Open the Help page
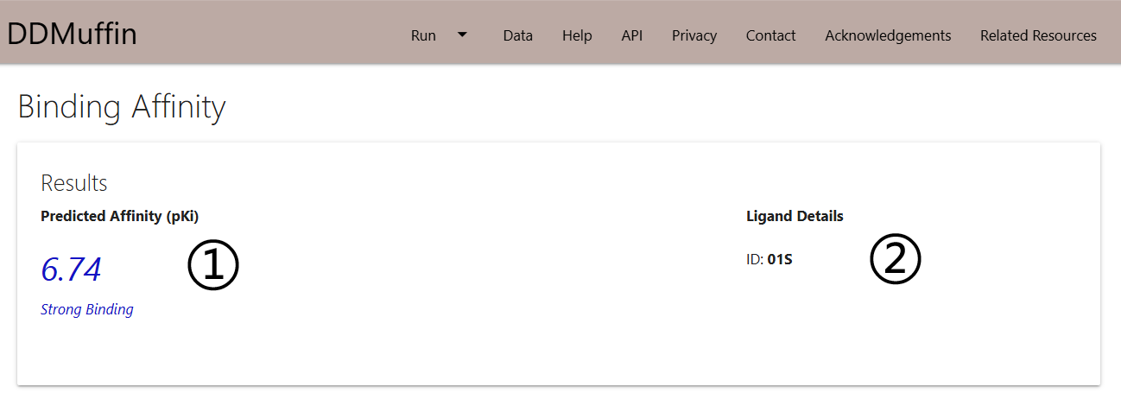 pos(577,35)
